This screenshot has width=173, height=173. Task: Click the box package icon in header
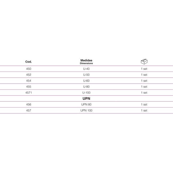pos(144,61)
